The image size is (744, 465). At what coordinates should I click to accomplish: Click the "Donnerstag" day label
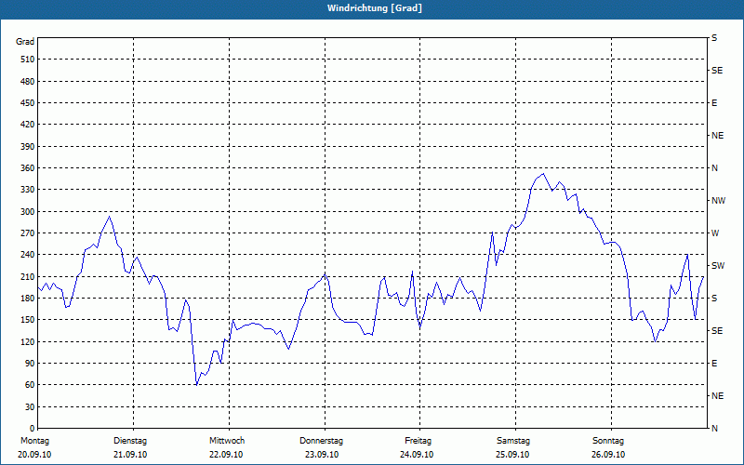(321, 441)
